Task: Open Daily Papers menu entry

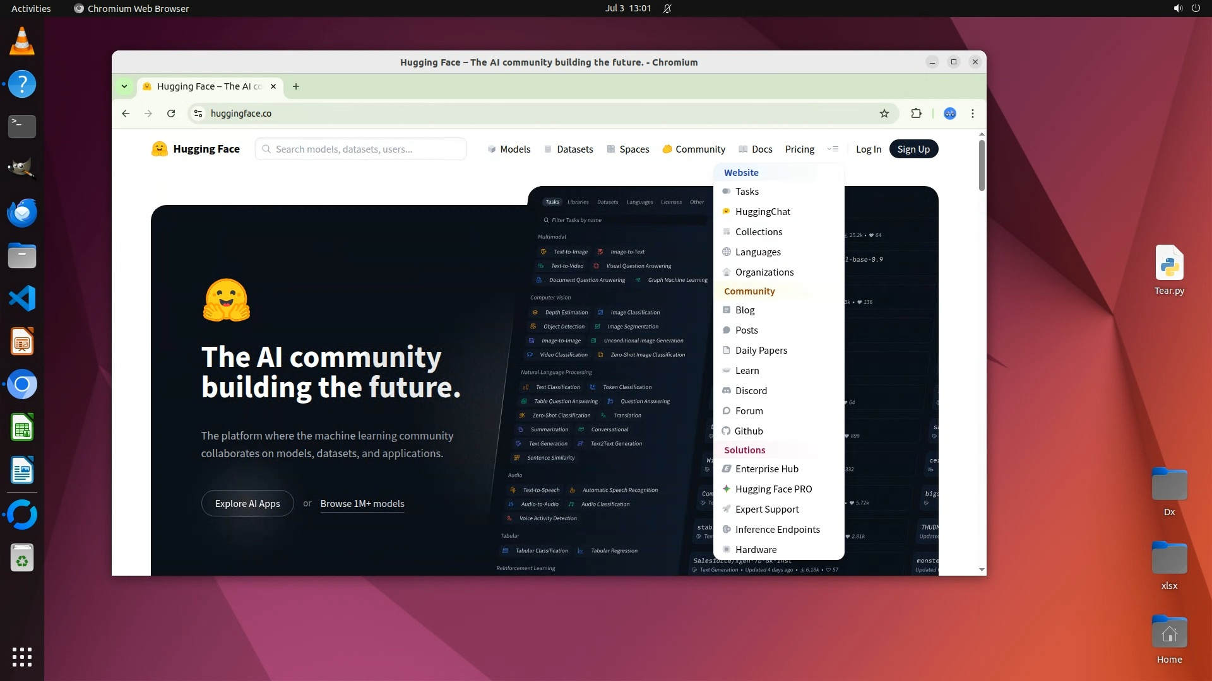Action: [x=761, y=351]
